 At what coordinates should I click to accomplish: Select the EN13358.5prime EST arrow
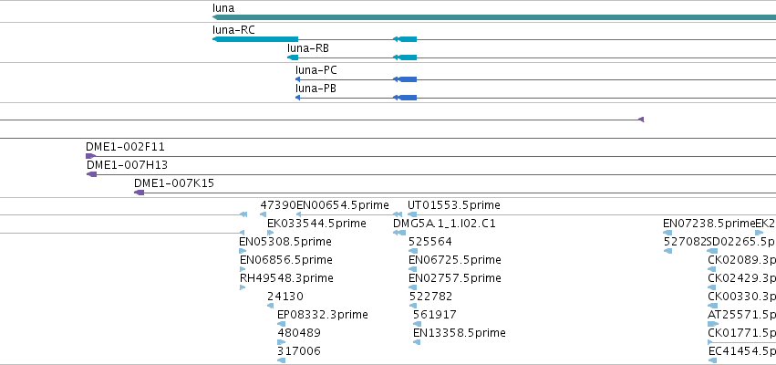pyautogui.click(x=417, y=342)
